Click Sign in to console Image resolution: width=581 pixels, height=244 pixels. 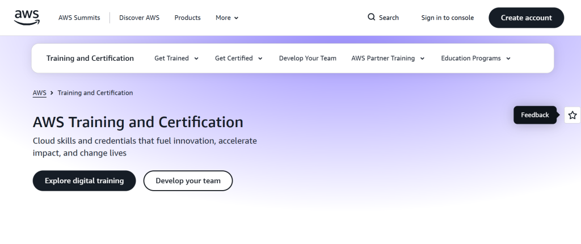click(447, 18)
